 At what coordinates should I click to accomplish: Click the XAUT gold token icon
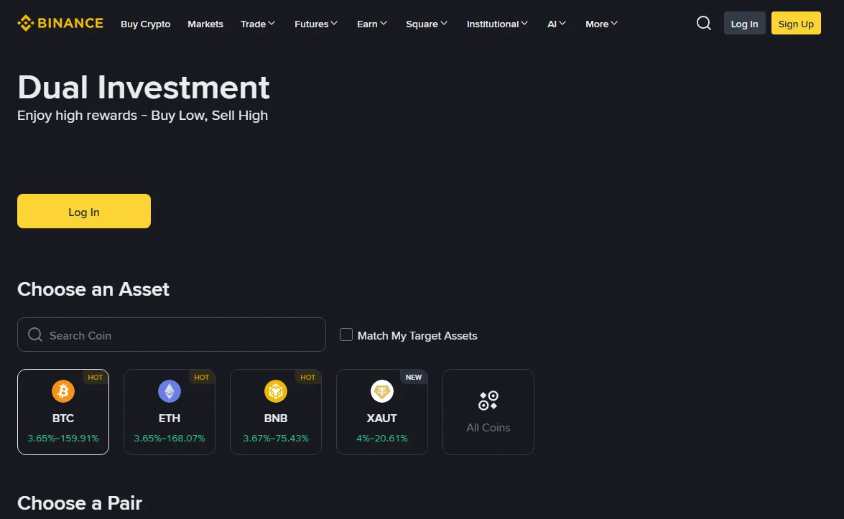382,391
